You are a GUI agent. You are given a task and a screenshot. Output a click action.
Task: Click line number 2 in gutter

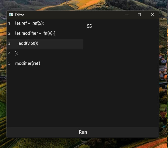[9, 33]
